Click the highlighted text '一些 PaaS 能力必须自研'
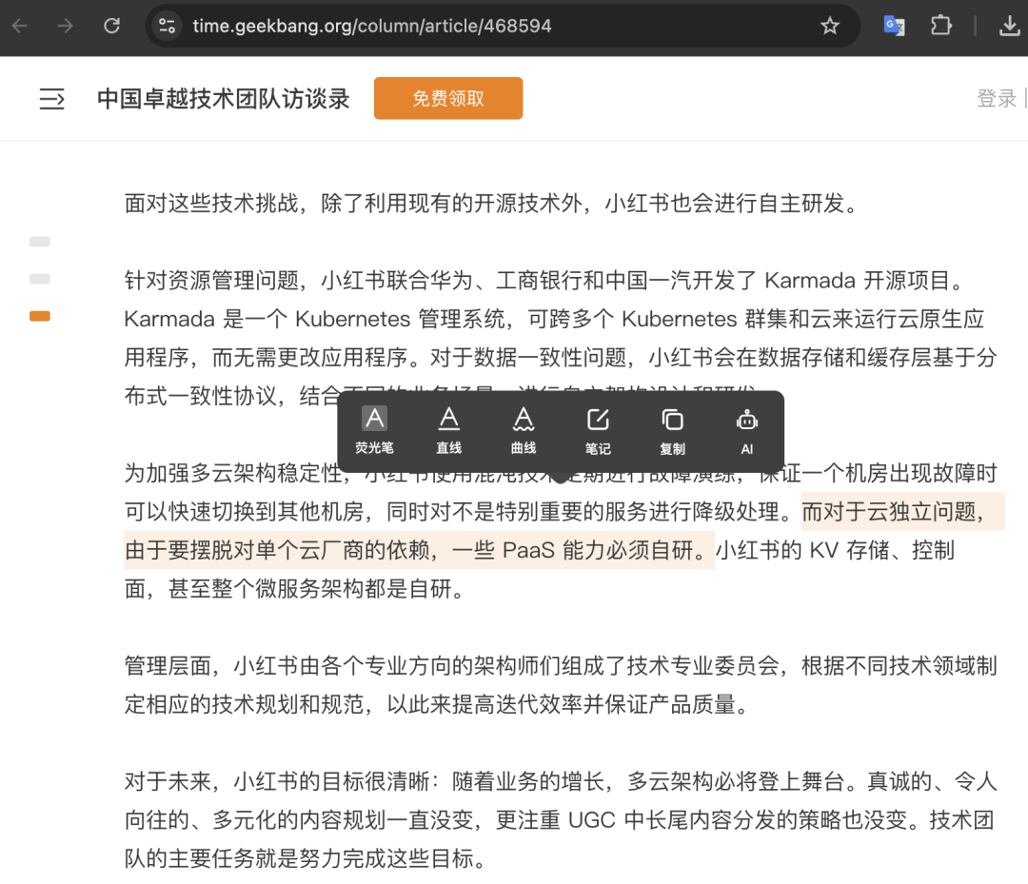This screenshot has width=1028, height=884. pyautogui.click(x=572, y=550)
